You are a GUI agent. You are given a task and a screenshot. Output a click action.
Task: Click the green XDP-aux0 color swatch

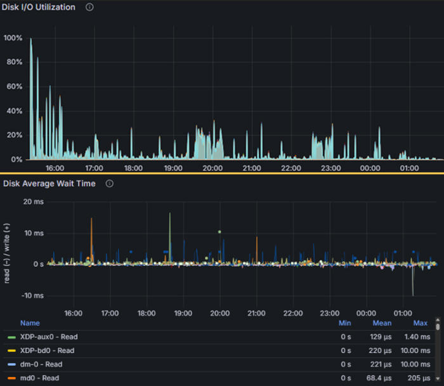11,337
